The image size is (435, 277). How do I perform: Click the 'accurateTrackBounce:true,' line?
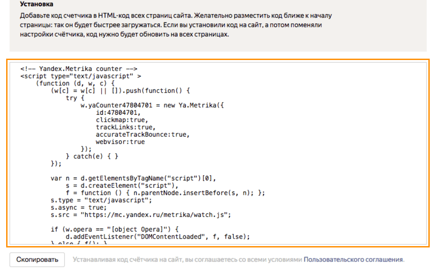[x=142, y=135]
